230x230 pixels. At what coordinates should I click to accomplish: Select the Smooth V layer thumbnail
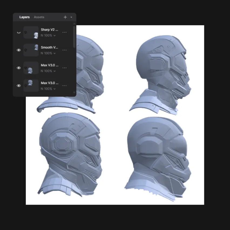point(31,50)
